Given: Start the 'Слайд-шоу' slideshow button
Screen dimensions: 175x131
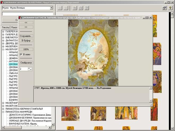Looking at the screenshot, I should [26, 63].
